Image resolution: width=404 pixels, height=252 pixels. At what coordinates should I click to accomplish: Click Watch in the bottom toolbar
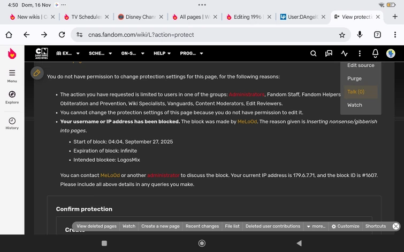point(129,226)
